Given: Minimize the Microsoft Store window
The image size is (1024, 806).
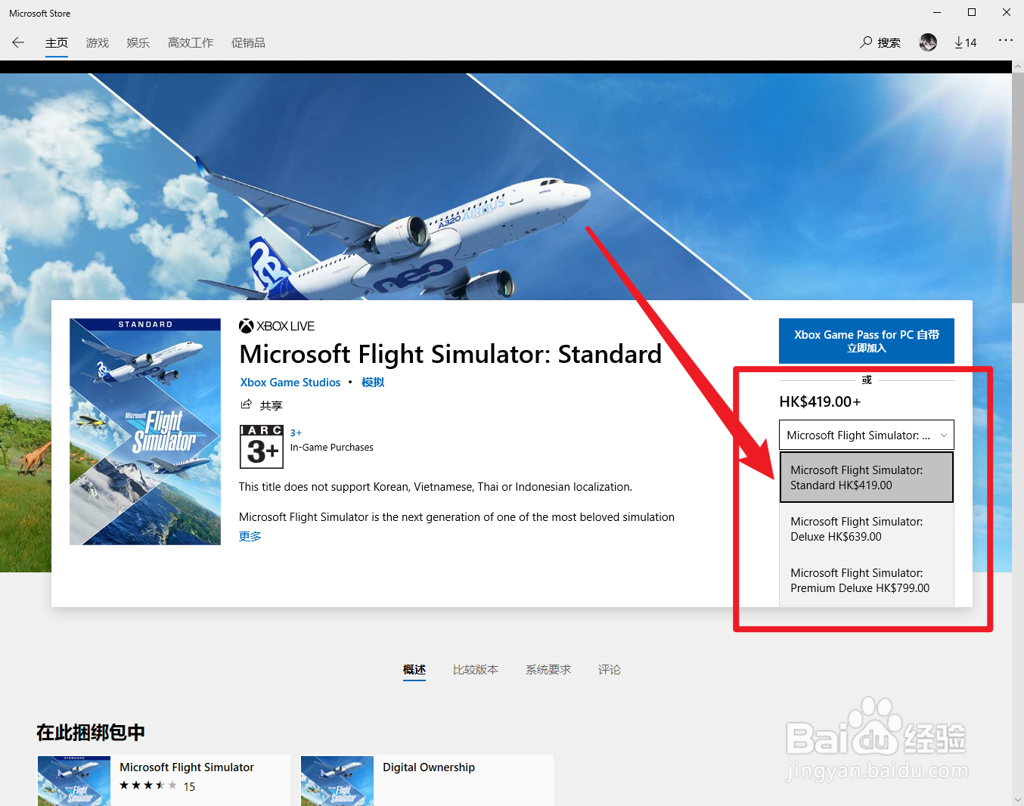Looking at the screenshot, I should point(937,12).
